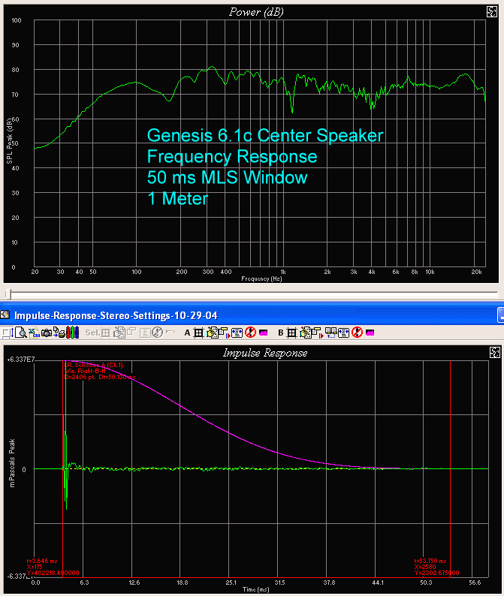The image size is (504, 596).
Task: Click the Impulse Response graph corner options icon
Action: point(494,352)
